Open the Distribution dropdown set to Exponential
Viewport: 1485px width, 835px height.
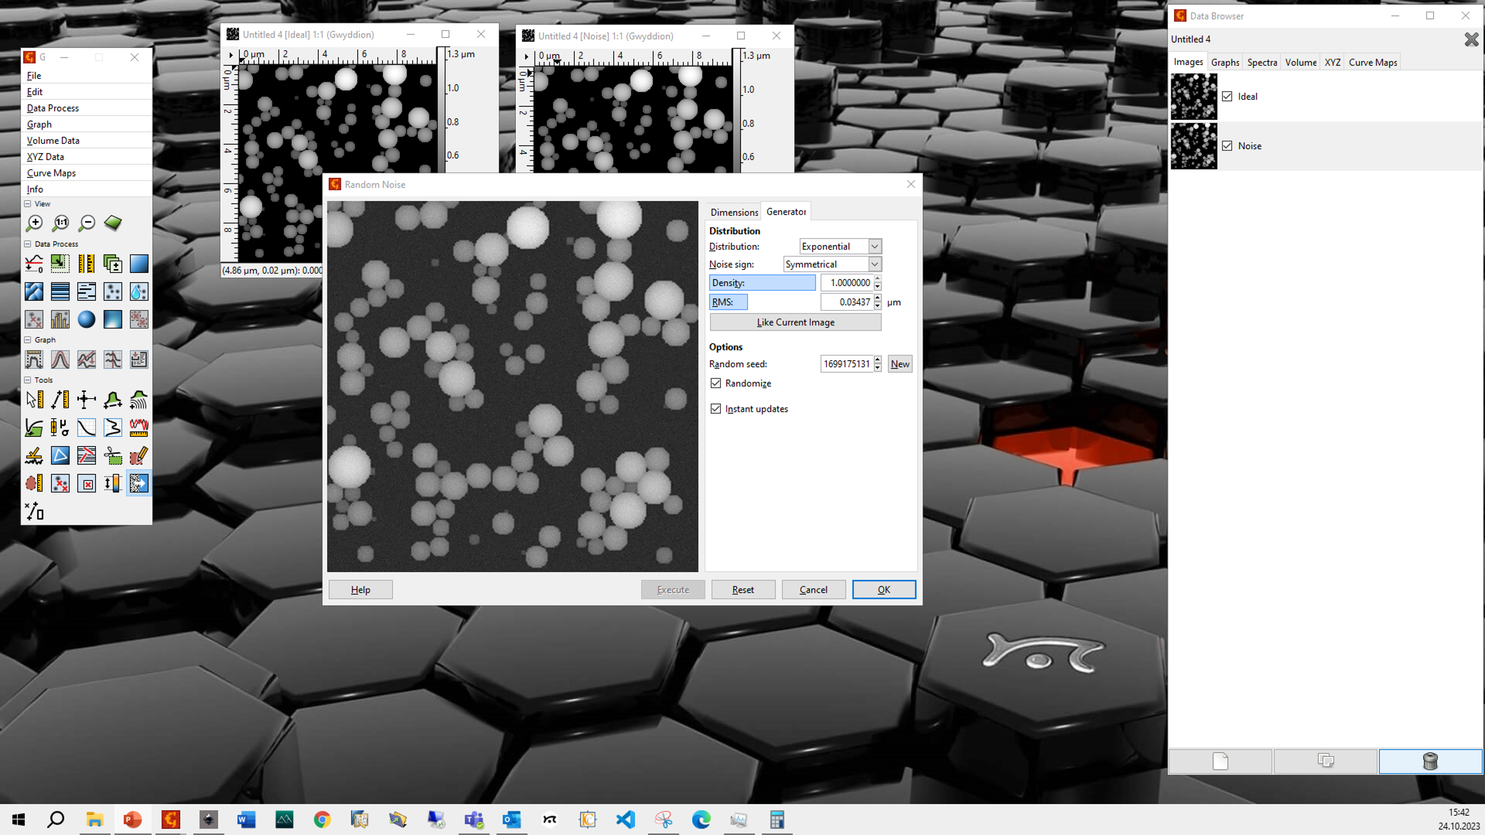pyautogui.click(x=840, y=246)
